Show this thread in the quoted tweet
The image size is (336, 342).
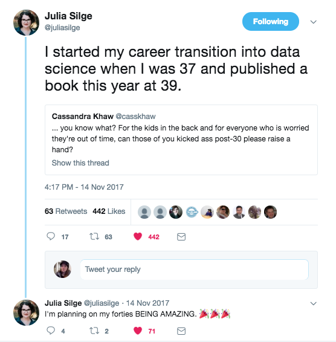coord(80,163)
